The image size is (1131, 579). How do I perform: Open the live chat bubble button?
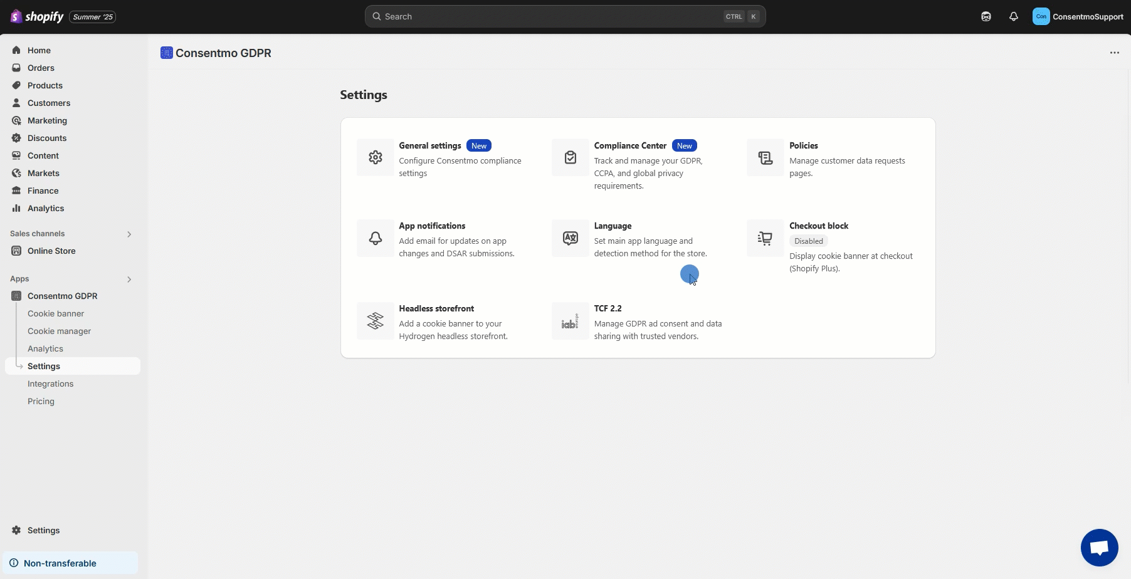(1100, 548)
